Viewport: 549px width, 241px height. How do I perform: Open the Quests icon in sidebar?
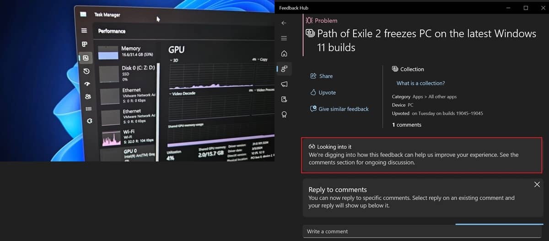point(284,99)
